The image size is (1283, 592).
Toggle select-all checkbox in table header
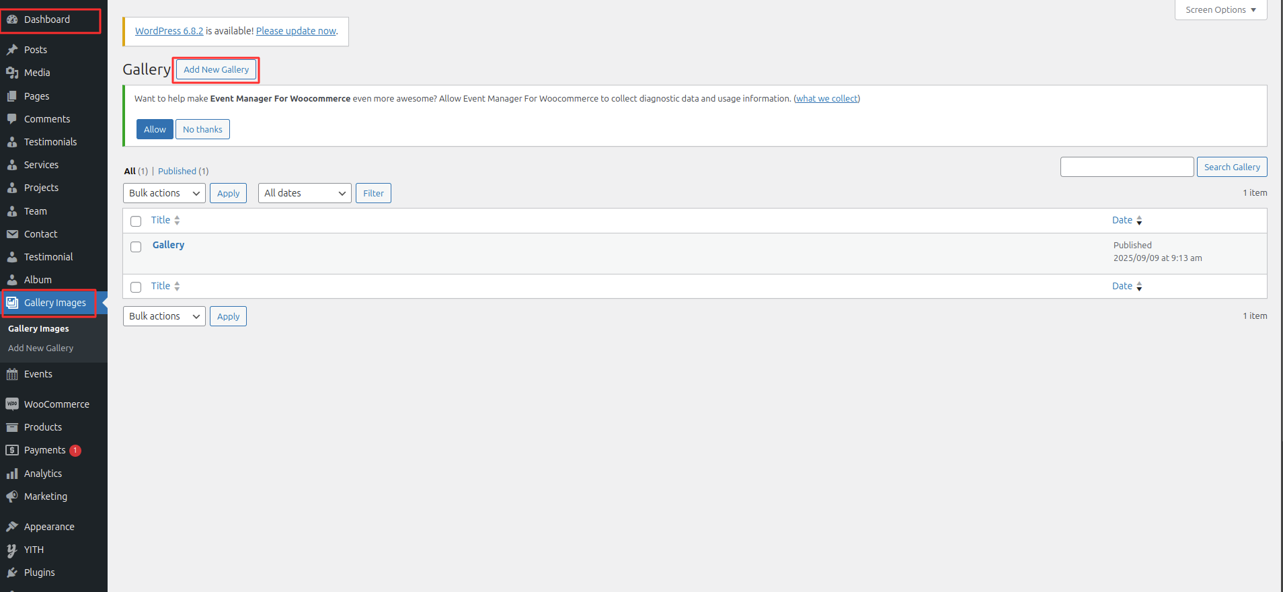tap(136, 221)
